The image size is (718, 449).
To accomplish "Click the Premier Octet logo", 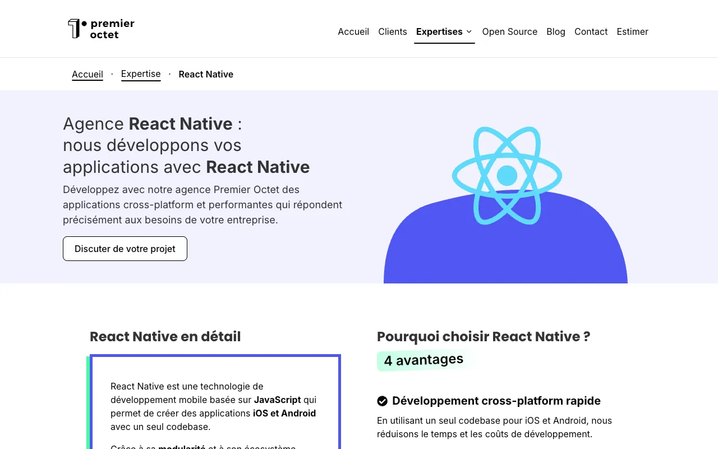I will click(x=101, y=29).
